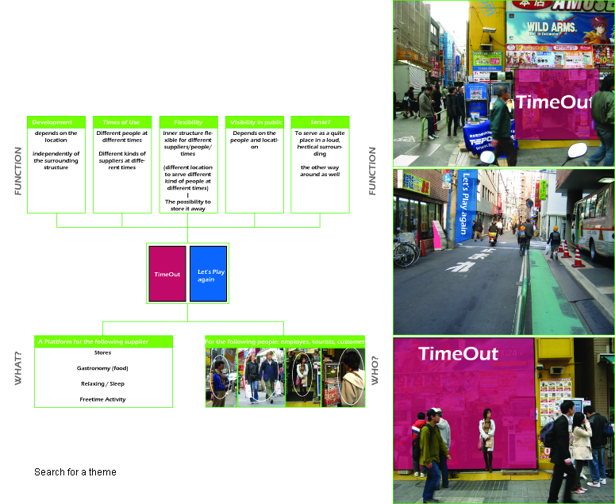Open thumbnail of man in blue-yellow jacket
The width and height of the screenshot is (615, 504).
(x=221, y=378)
